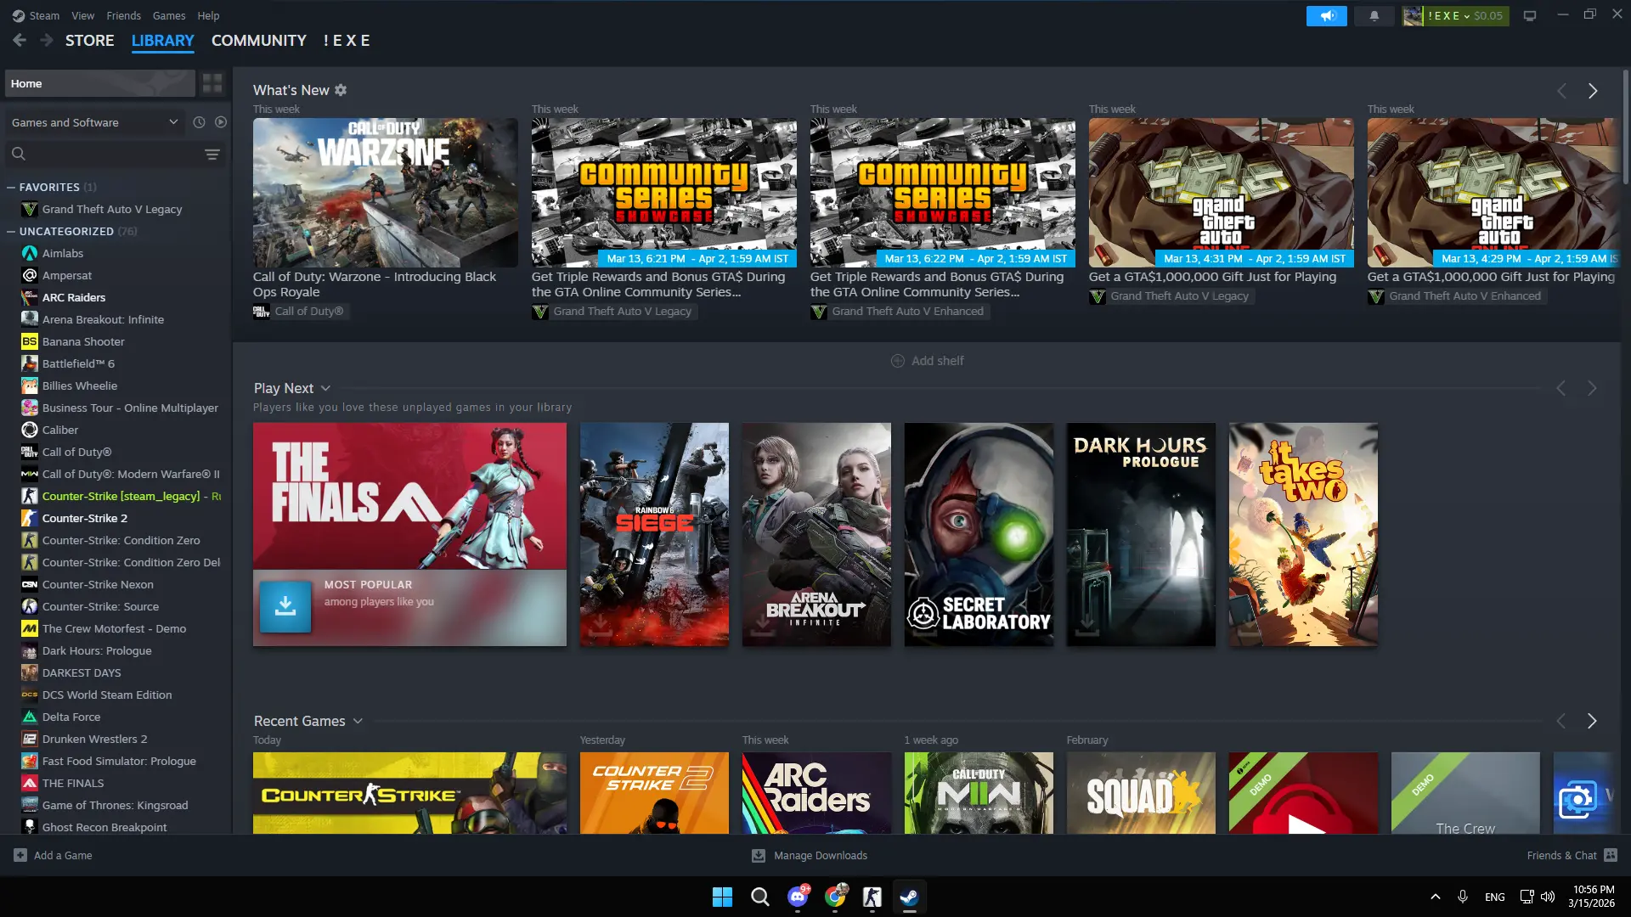Click Add a Game link
The height and width of the screenshot is (917, 1631).
(x=63, y=855)
